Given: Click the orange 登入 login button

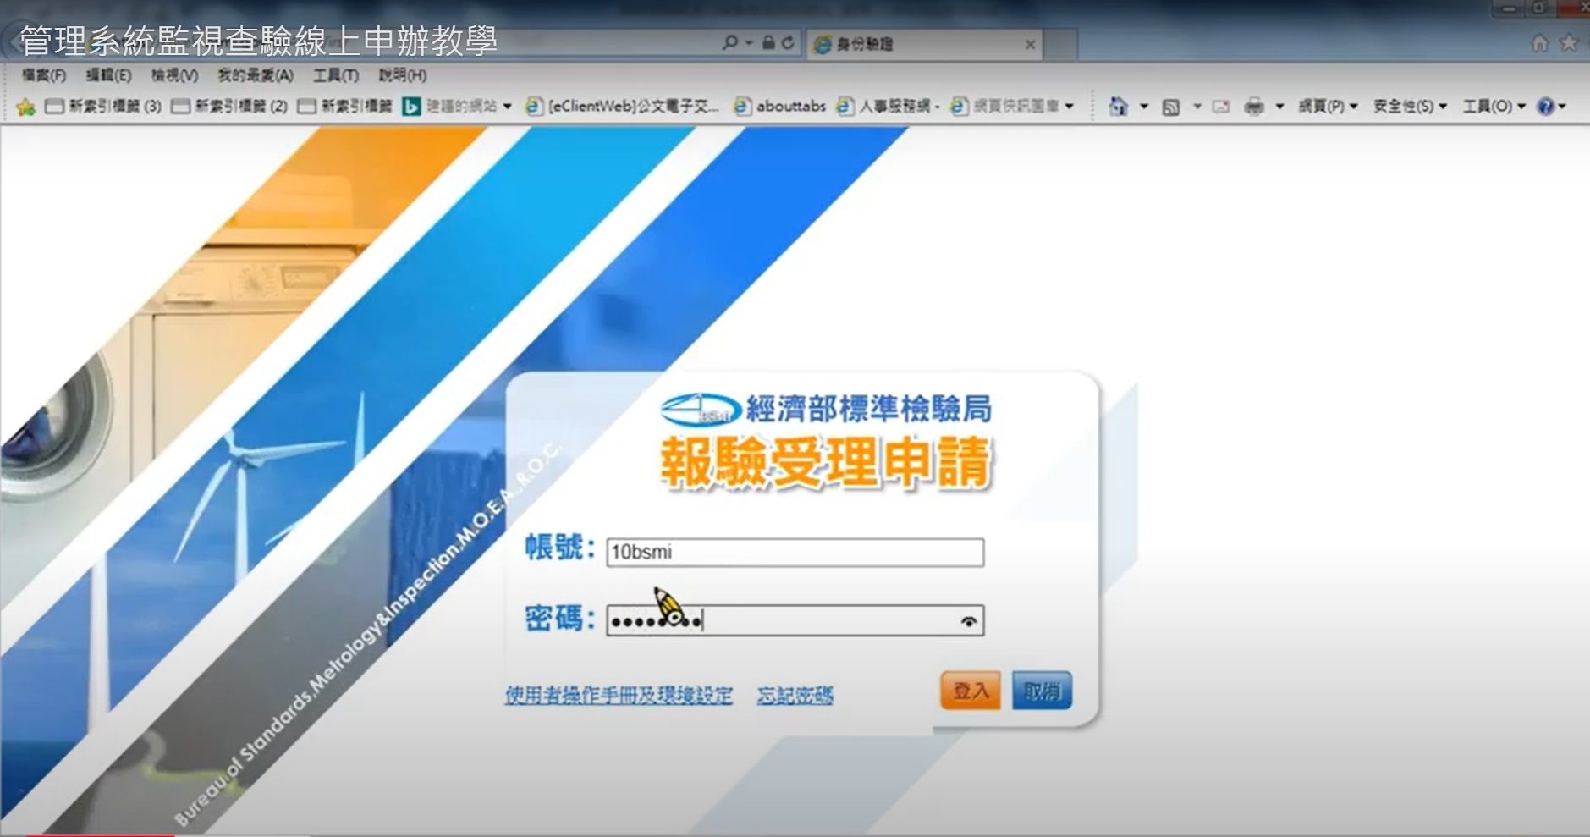Looking at the screenshot, I should [x=970, y=691].
